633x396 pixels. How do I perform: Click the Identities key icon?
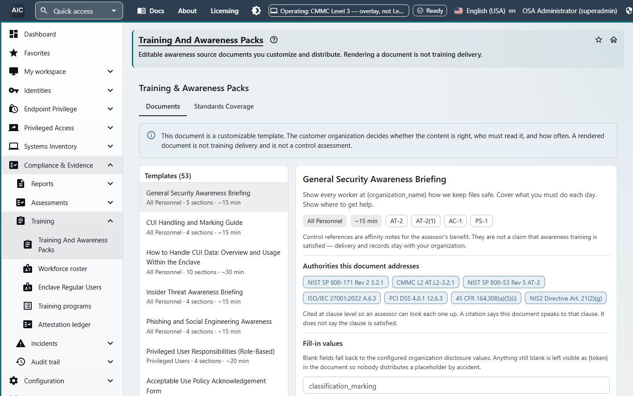[14, 90]
